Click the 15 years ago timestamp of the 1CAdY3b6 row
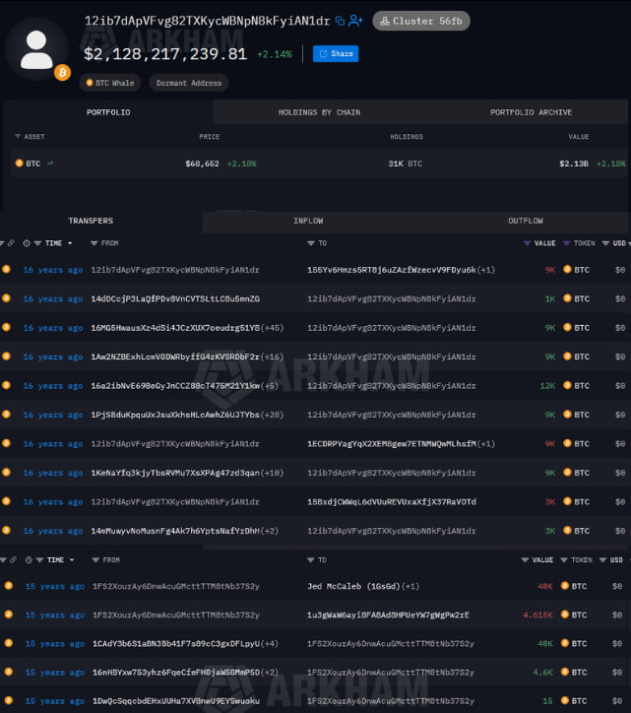 [54, 643]
